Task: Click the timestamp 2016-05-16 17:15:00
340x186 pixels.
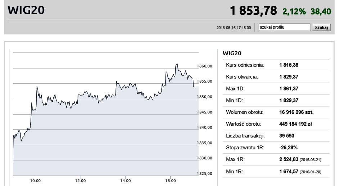Action: (234, 28)
